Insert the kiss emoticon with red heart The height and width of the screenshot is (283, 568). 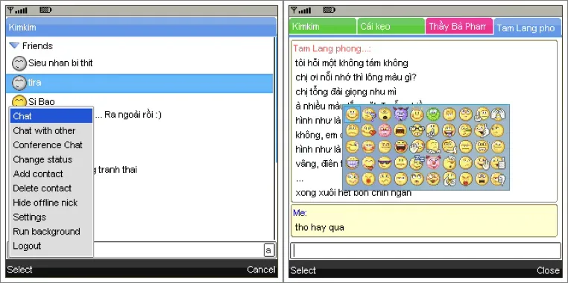tap(369, 130)
